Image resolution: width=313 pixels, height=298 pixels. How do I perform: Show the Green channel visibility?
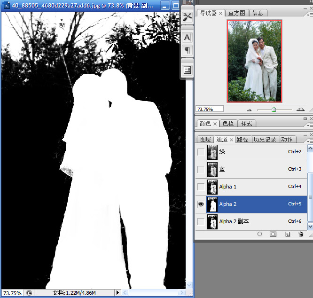(201, 152)
